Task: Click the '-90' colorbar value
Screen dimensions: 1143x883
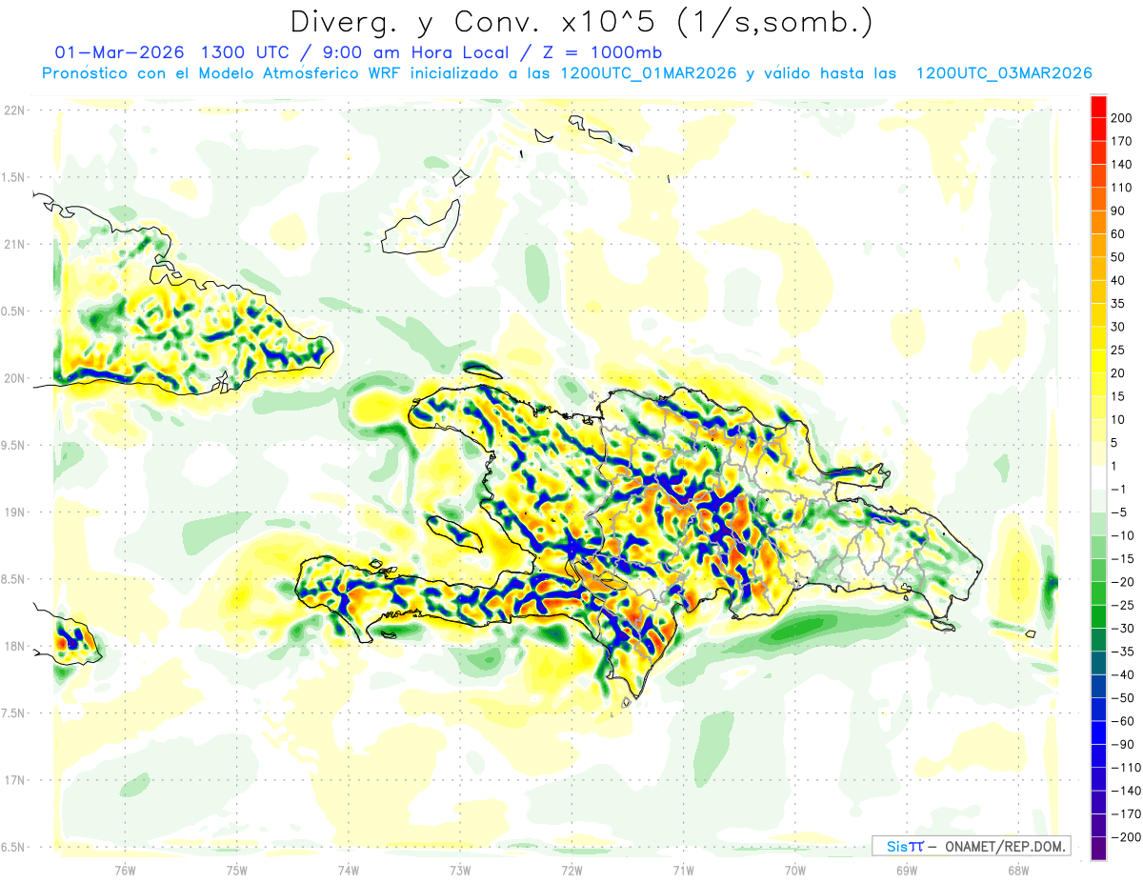Action: pyautogui.click(x=1125, y=744)
